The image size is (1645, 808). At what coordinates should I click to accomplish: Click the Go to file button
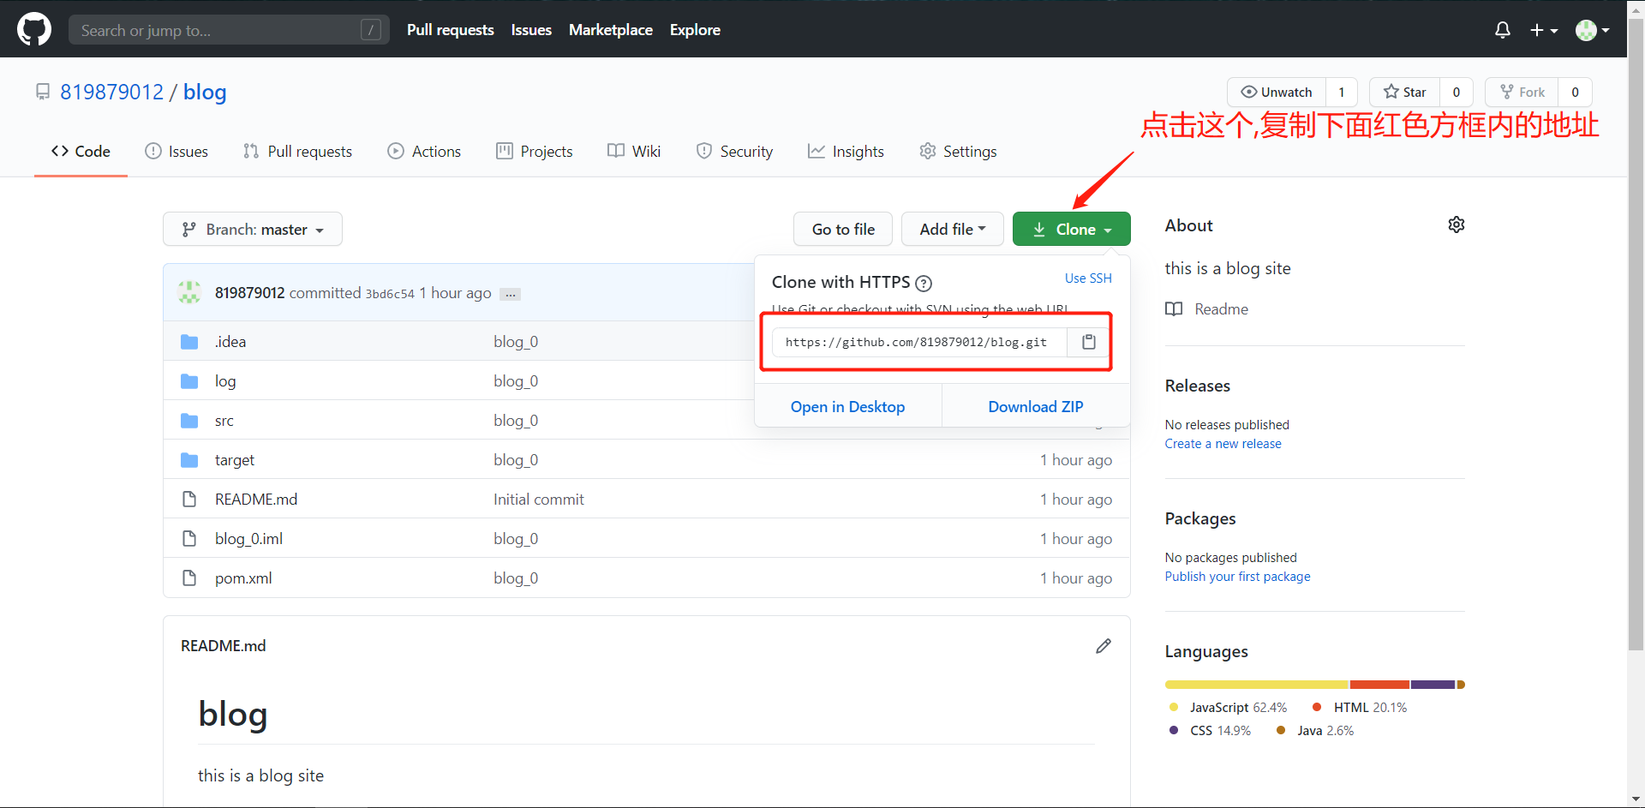point(843,229)
